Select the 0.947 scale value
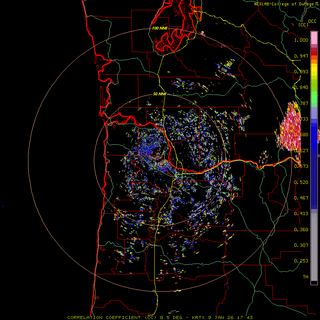320x320 pixels. tap(301, 56)
